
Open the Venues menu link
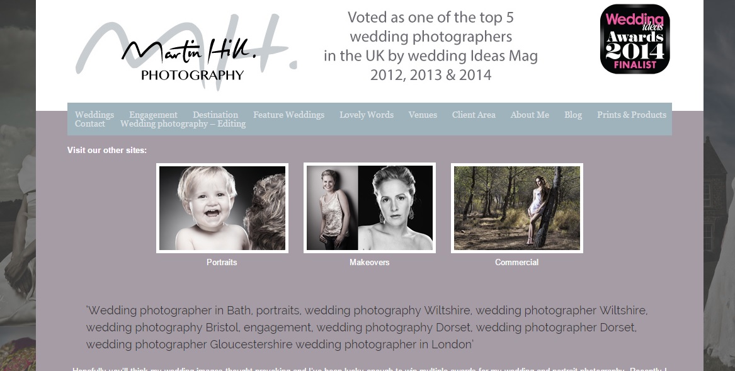pos(423,115)
